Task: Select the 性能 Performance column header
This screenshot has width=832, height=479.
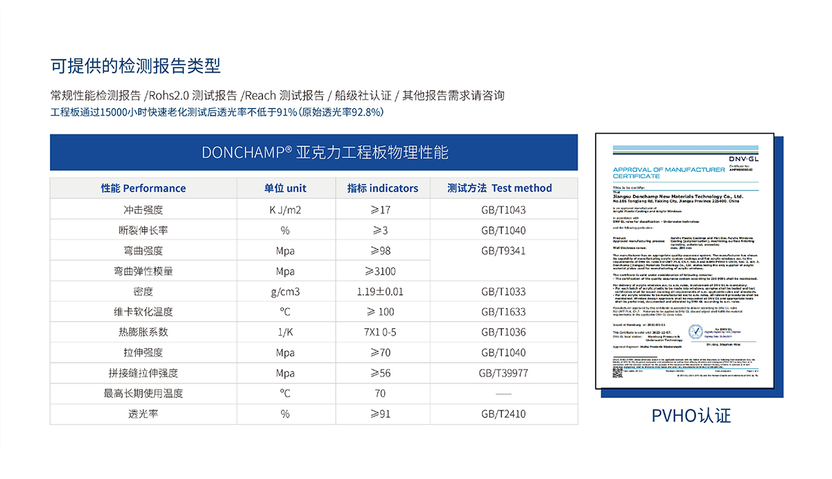Action: tap(144, 188)
